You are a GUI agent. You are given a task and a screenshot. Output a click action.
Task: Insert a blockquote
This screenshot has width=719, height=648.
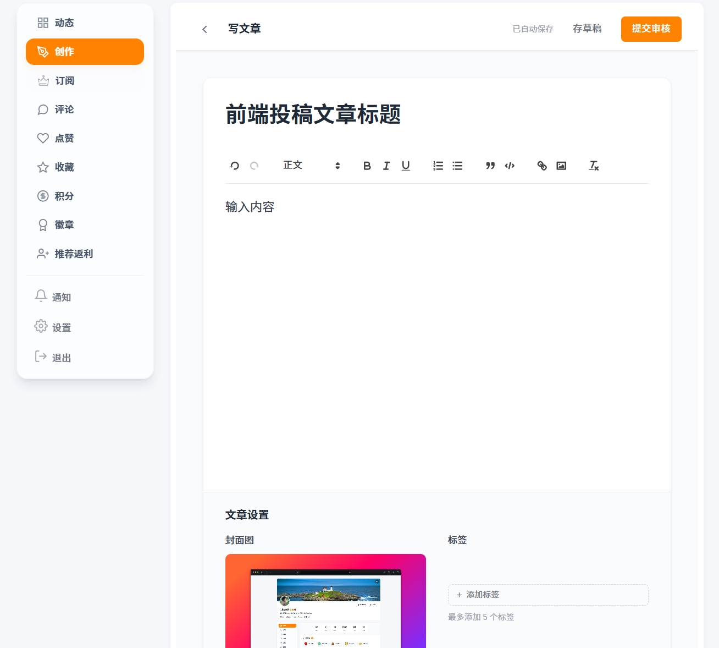coord(490,166)
